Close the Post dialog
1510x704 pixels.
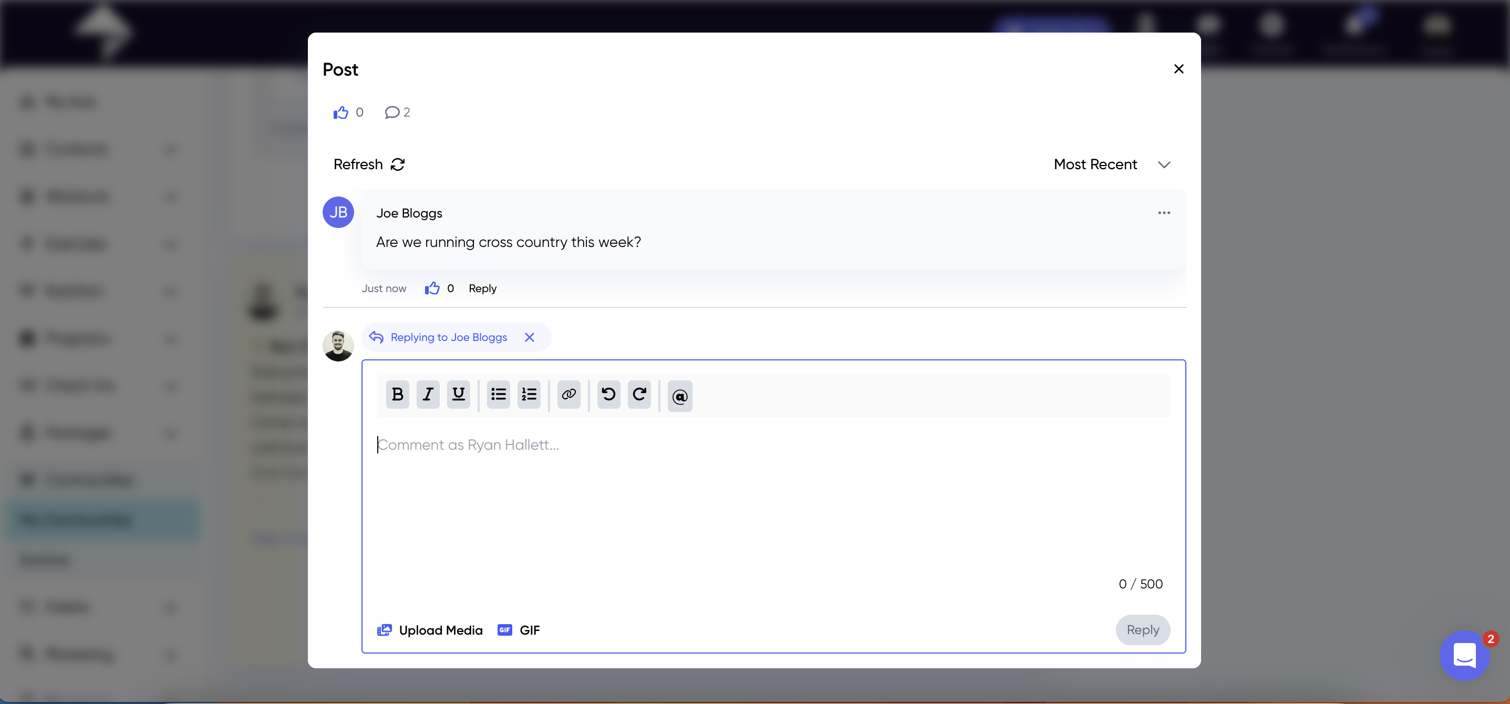1179,69
